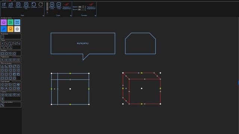The width and height of the screenshot is (239, 134).
Task: Open the light-blue text box panel tile
Action: tap(17, 22)
